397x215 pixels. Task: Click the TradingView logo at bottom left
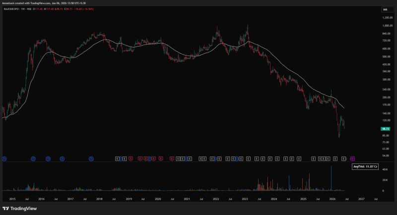click(19, 209)
